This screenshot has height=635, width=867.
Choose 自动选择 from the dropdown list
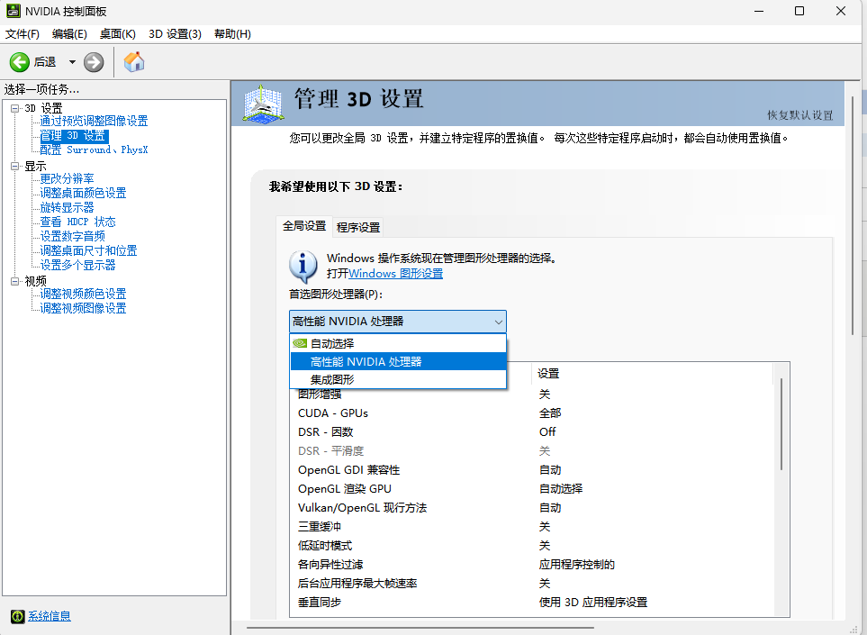point(398,343)
